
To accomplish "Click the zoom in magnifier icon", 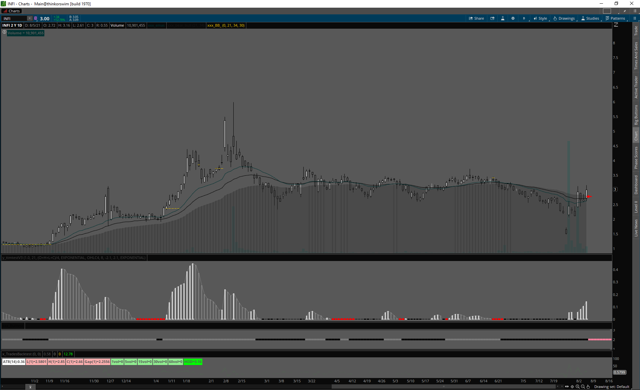I will click(578, 387).
